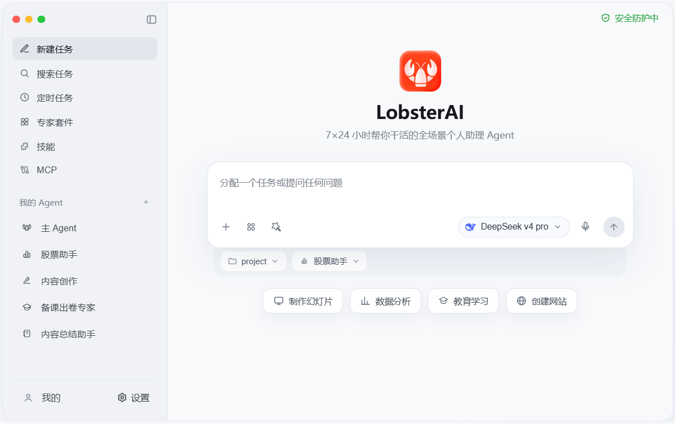
Task: Open 技能 in the sidebar
Action: pos(84,146)
